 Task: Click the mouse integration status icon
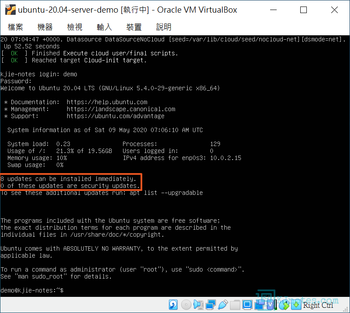pyautogui.click(x=284, y=305)
